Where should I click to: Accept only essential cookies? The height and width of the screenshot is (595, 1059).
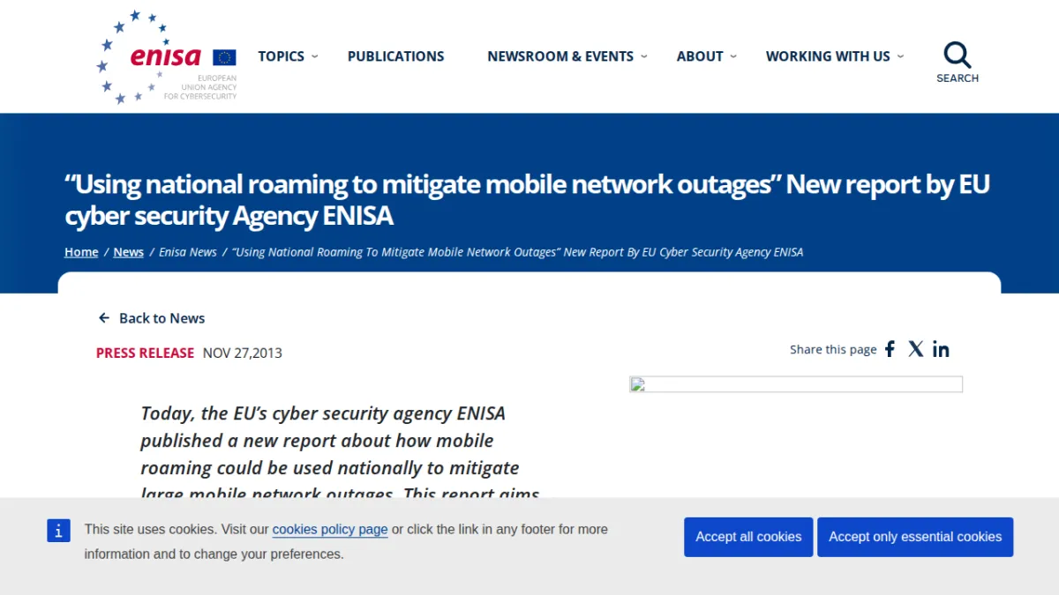915,537
